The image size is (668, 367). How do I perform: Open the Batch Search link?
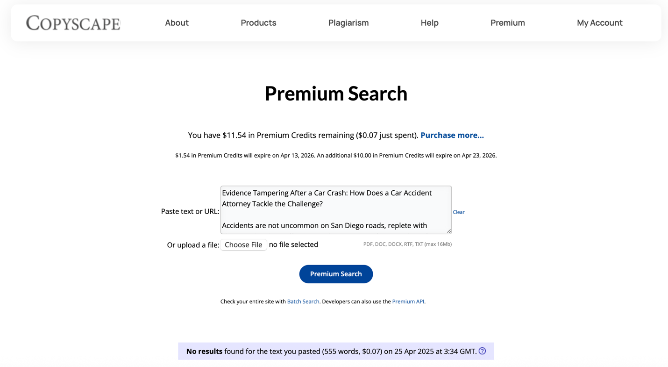(x=303, y=302)
